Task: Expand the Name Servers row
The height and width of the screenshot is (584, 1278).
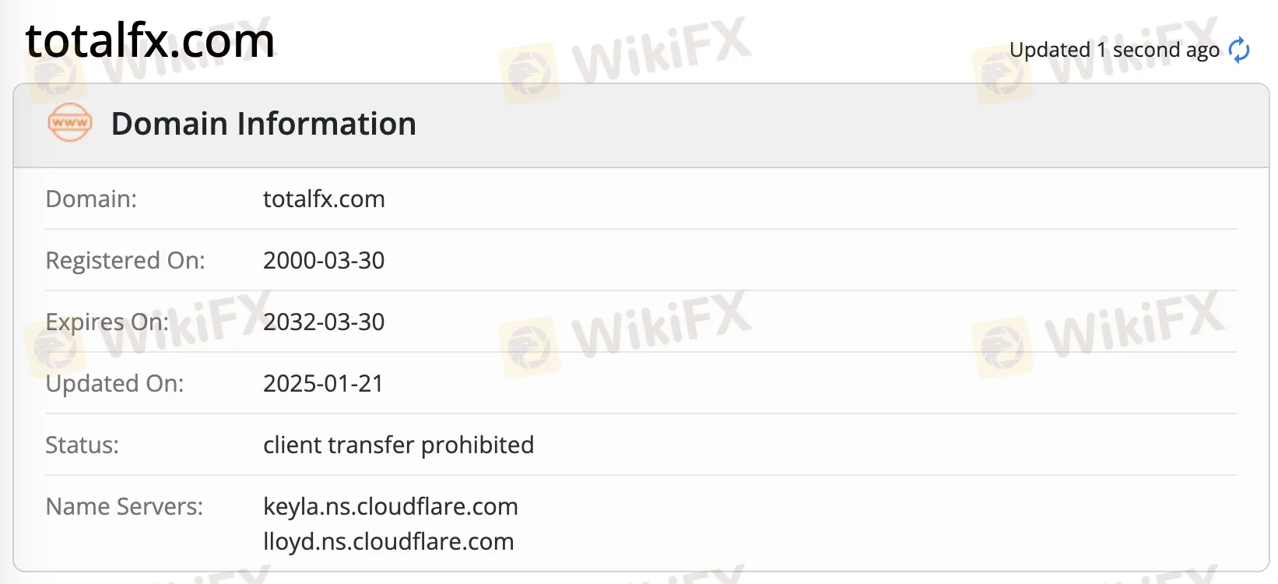Action: point(124,506)
